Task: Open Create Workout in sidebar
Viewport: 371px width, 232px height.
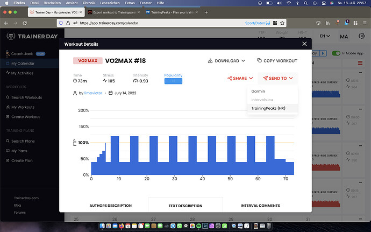Action: click(26, 117)
